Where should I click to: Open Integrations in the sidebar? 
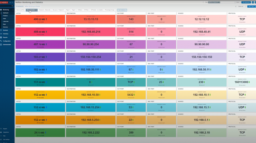tap(6, 132)
